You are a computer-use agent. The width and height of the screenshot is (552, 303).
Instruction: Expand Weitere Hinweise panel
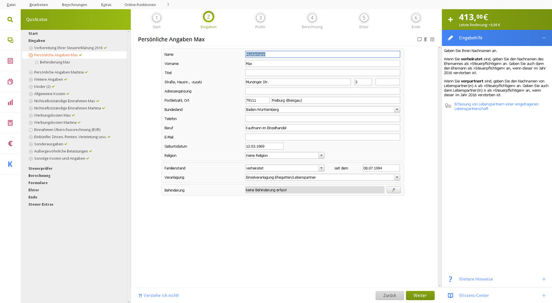[x=543, y=279]
